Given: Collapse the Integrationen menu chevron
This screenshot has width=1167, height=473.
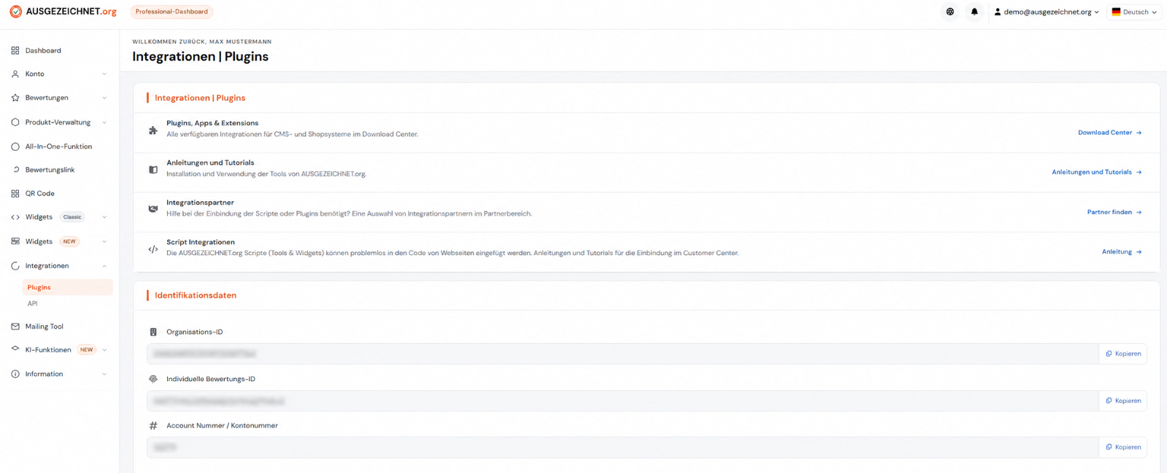Looking at the screenshot, I should [x=104, y=266].
